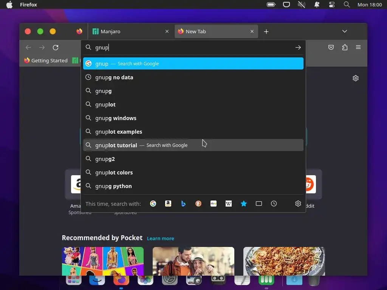
Task: Reload the current page
Action: [x=56, y=48]
